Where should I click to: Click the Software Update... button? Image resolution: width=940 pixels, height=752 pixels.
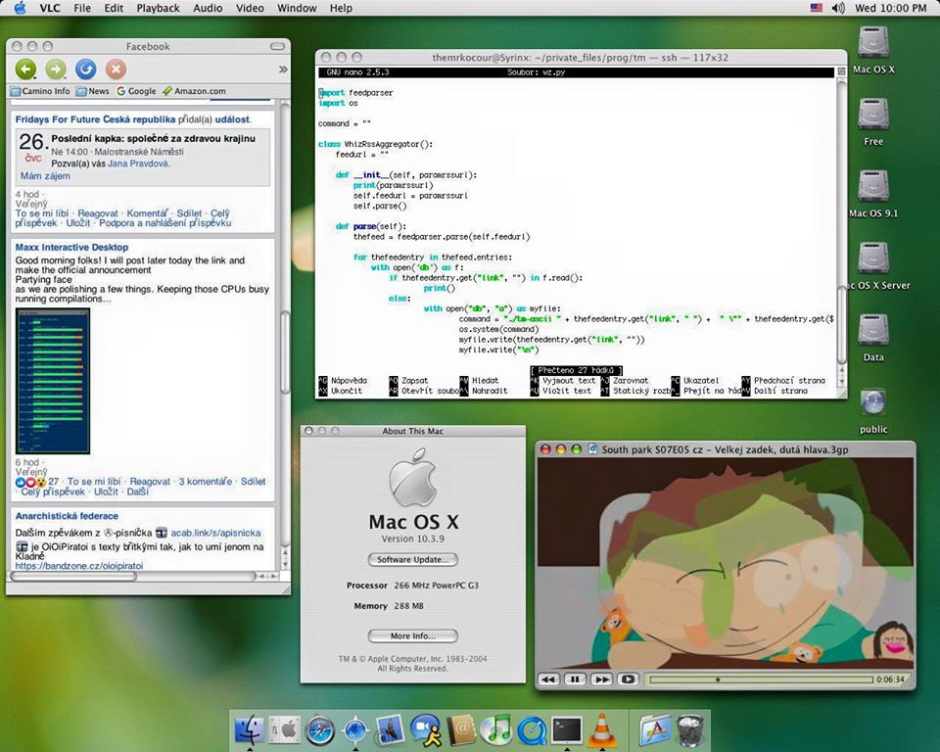click(x=412, y=559)
